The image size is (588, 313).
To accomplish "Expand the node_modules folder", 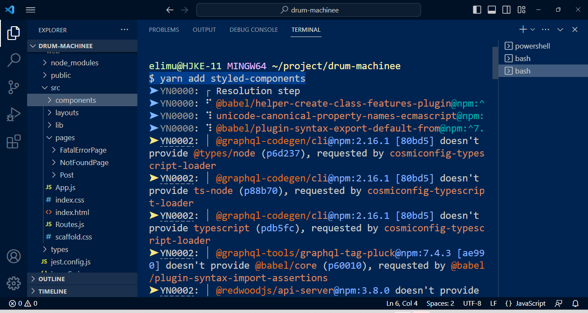I will [82, 63].
